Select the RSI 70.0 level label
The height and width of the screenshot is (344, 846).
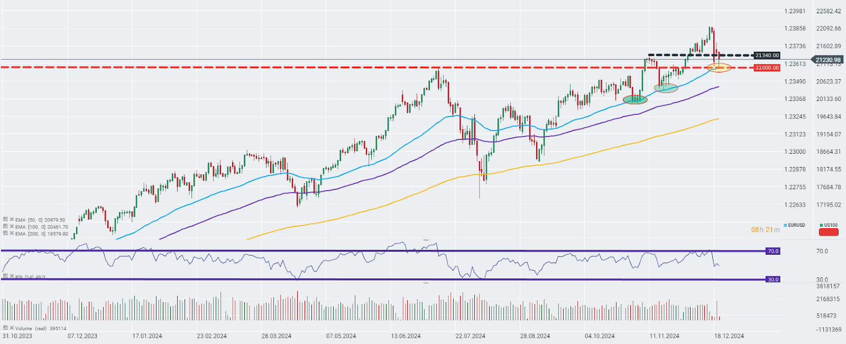click(773, 251)
